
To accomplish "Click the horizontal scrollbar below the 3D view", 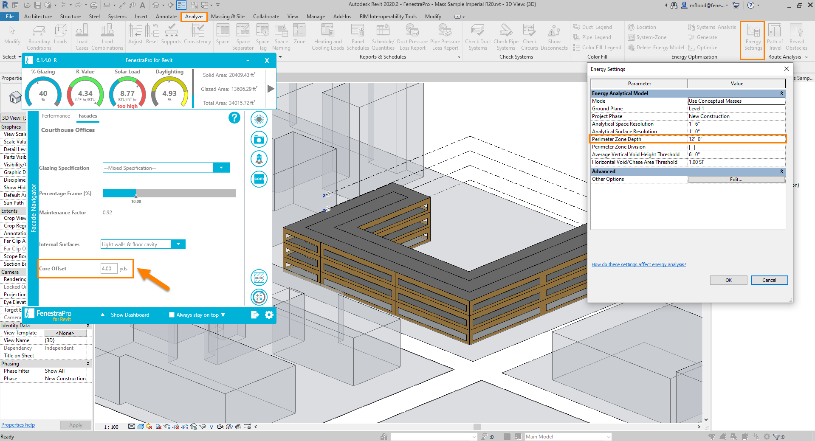I will [x=477, y=427].
